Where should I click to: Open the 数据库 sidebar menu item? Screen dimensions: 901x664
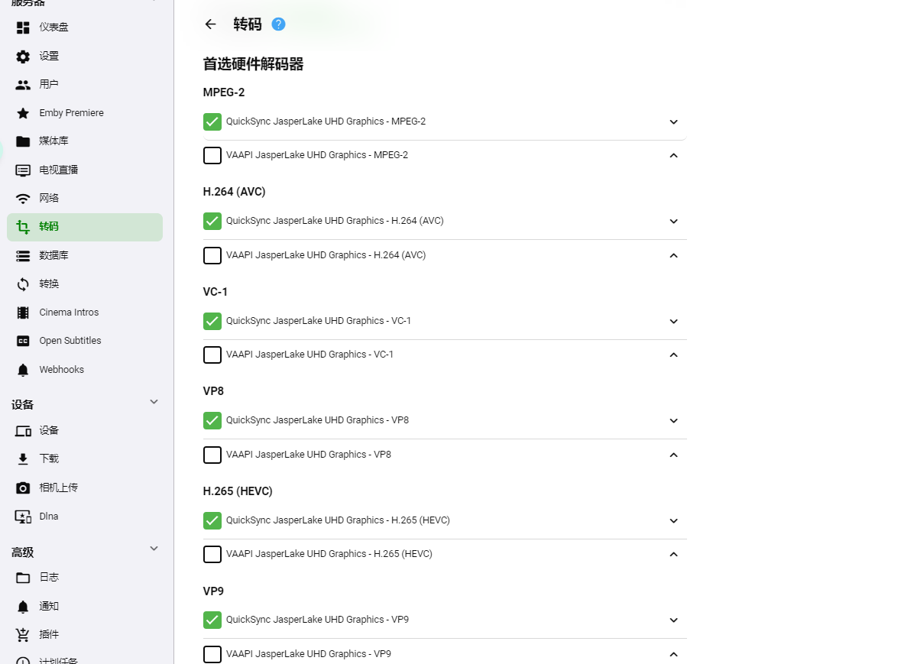(53, 255)
